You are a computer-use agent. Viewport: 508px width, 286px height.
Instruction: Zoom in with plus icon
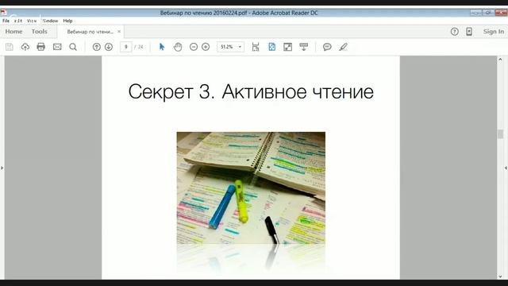206,47
